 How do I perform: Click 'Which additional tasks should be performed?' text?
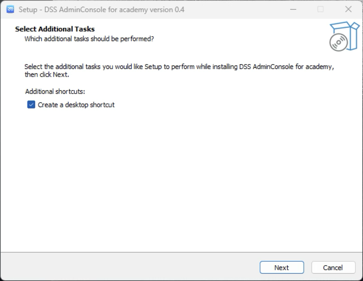89,39
